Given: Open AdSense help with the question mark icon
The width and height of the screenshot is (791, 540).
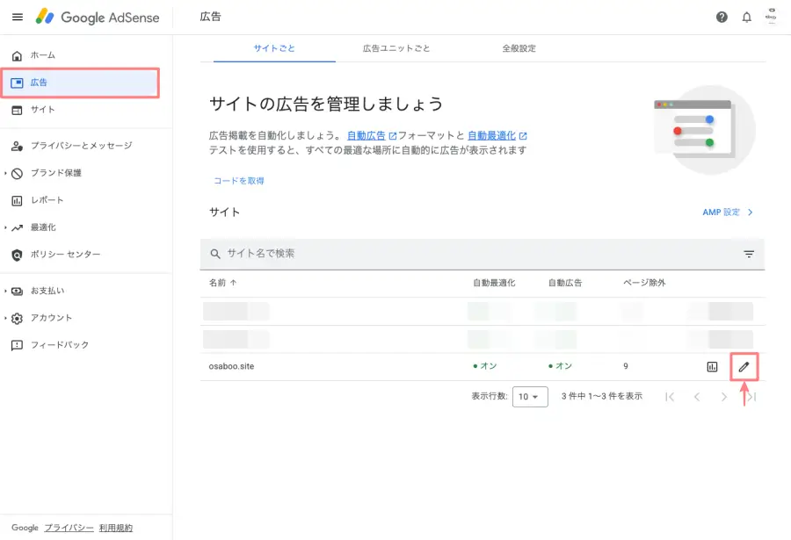Looking at the screenshot, I should (x=722, y=17).
